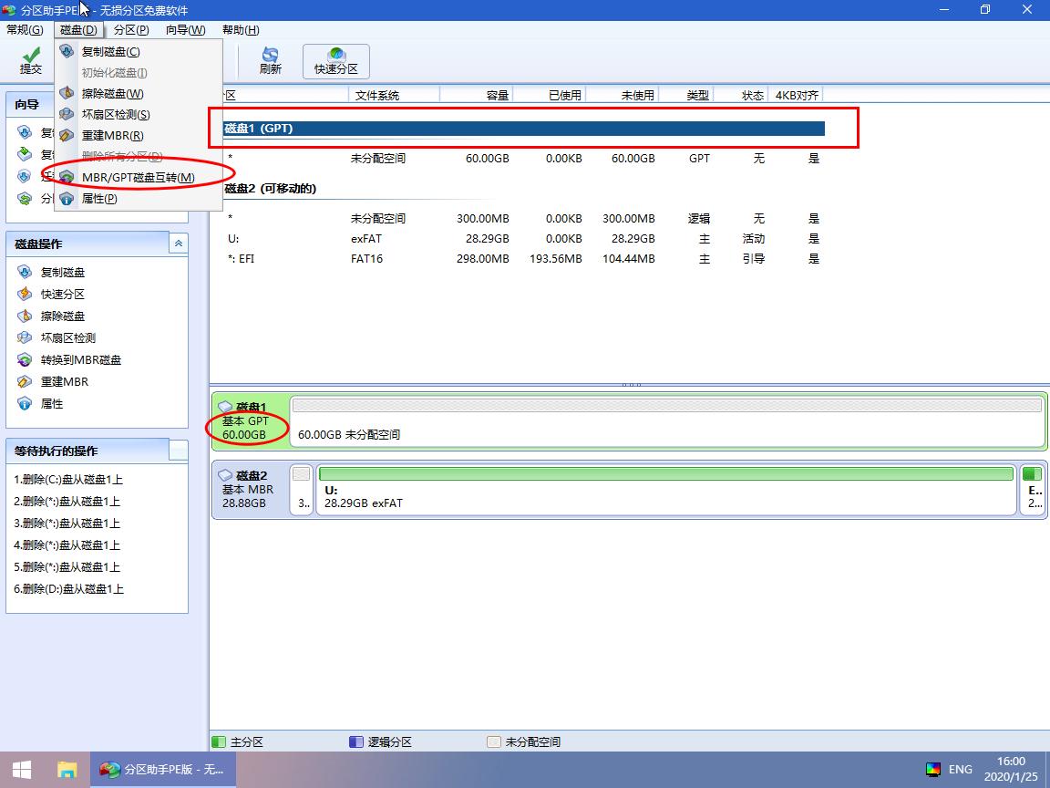Click the 刷新 refresh toolbar icon
The image size is (1050, 788).
(270, 61)
